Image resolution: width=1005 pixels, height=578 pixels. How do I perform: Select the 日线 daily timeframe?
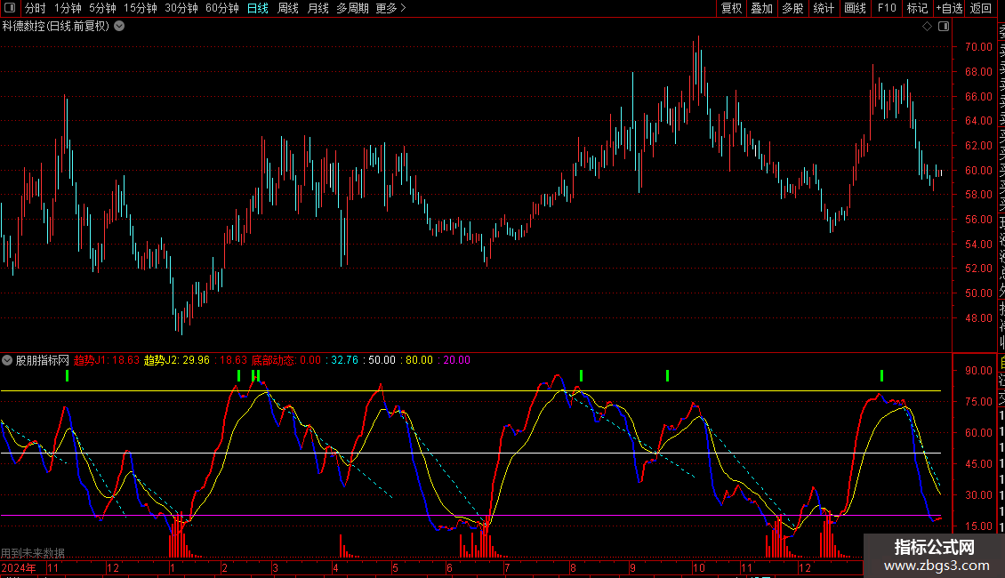(x=258, y=8)
